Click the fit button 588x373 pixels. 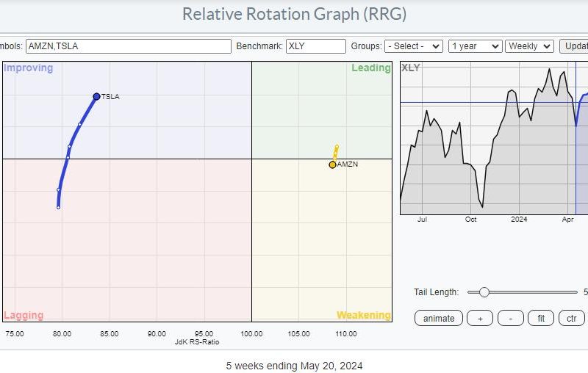click(x=541, y=319)
